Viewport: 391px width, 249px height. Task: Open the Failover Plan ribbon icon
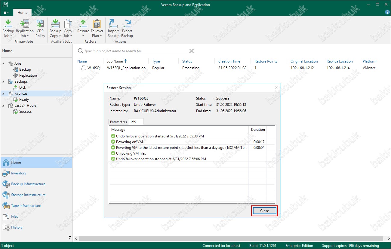pos(97,28)
